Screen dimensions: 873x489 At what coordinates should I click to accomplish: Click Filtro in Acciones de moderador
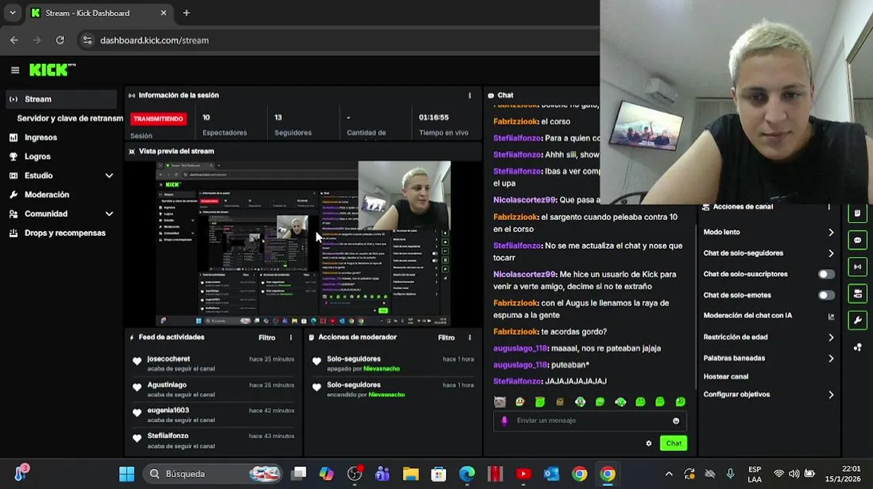[x=446, y=338]
